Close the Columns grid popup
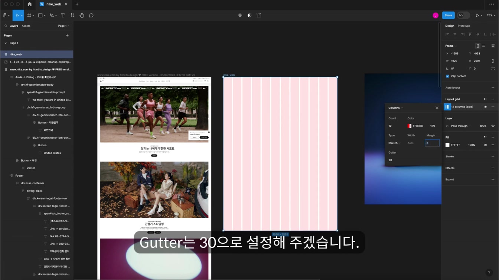The image size is (499, 280). (x=437, y=108)
